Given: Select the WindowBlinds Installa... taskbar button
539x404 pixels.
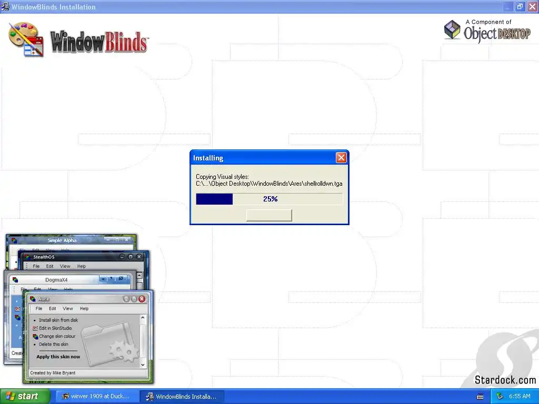Looking at the screenshot, I should pyautogui.click(x=182, y=396).
